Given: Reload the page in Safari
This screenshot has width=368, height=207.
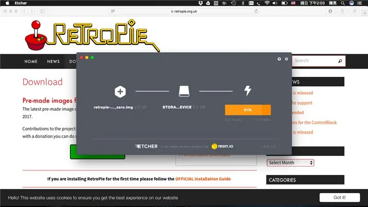Looking at the screenshot, I should pyautogui.click(x=256, y=11).
